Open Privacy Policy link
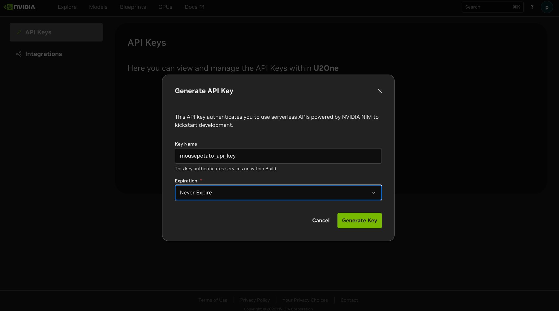The height and width of the screenshot is (311, 559). pyautogui.click(x=255, y=300)
